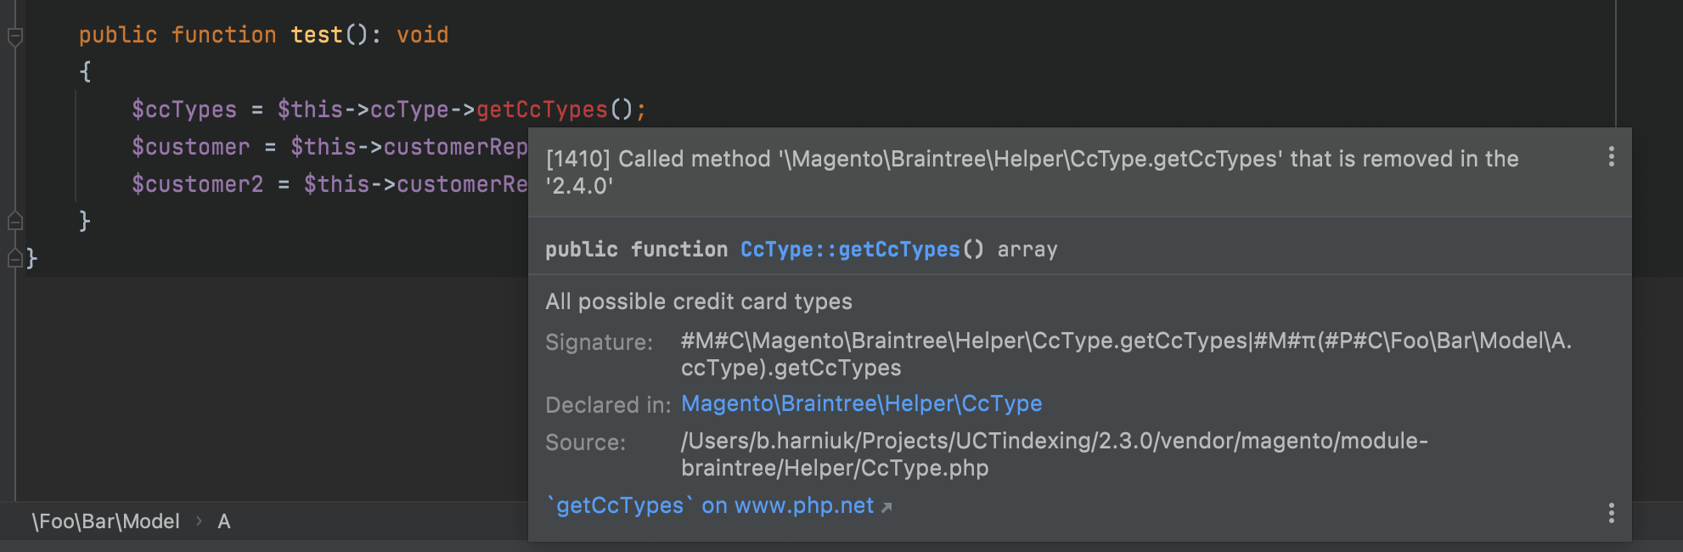Click the $customer variable assignment
Viewport: 1683px width, 552px height.
tap(191, 147)
